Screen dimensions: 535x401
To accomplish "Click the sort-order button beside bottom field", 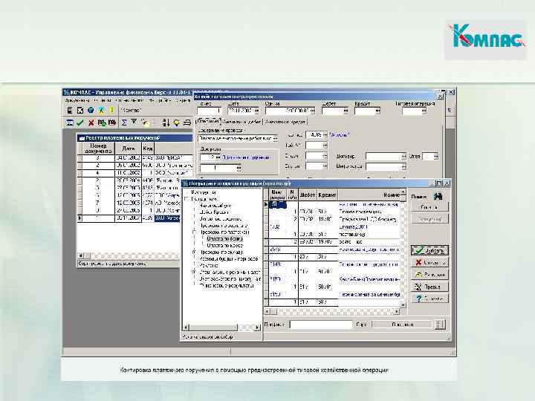I will click(439, 325).
